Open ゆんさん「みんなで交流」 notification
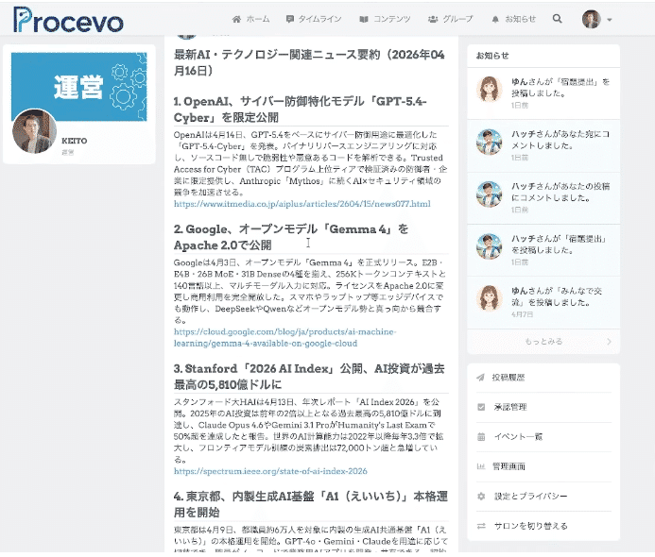Screen dimensions: 655x557 click(543, 302)
